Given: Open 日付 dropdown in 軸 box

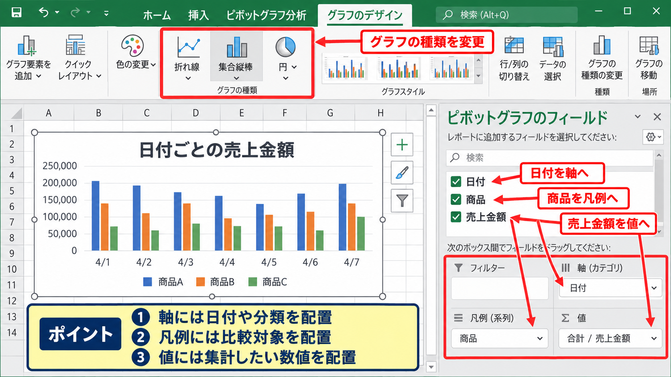Looking at the screenshot, I should 654,288.
